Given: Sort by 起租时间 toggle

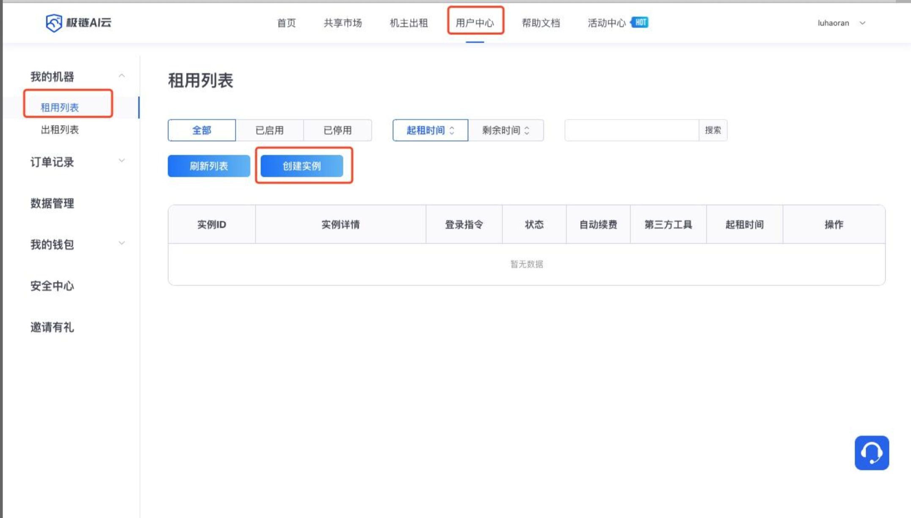Looking at the screenshot, I should pos(430,130).
